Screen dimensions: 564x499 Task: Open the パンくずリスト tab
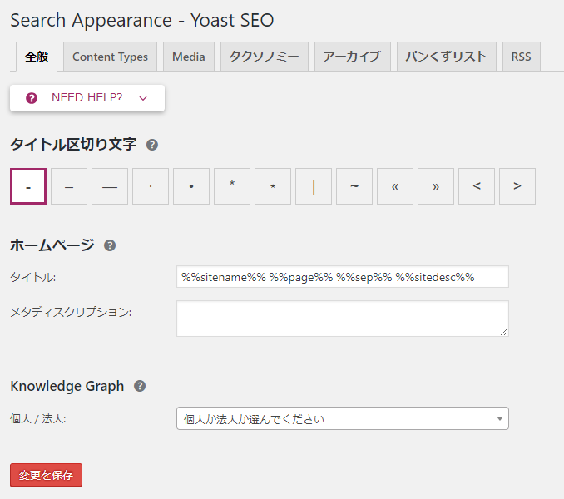point(447,57)
